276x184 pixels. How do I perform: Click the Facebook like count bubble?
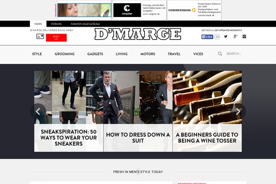click(x=217, y=37)
